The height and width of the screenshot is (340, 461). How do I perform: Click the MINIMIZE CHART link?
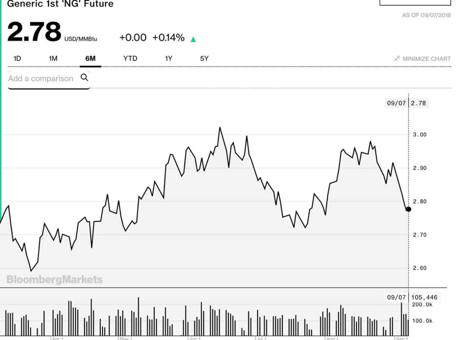point(426,59)
